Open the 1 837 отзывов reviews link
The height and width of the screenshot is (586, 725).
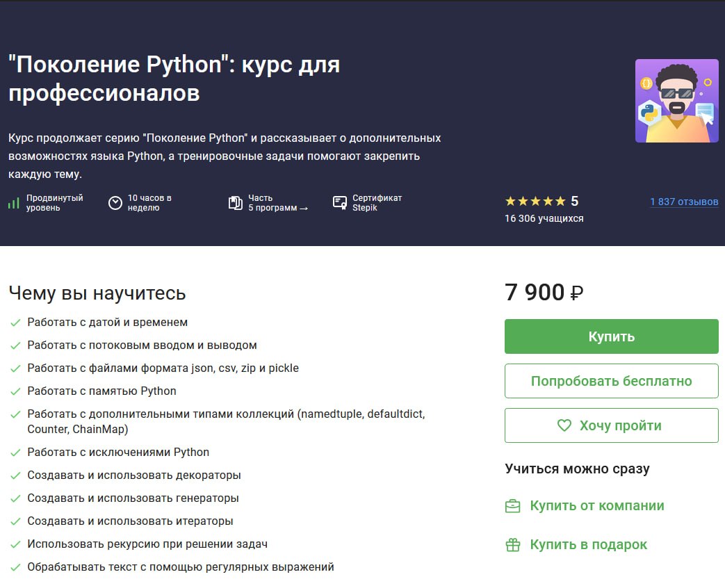coord(684,202)
